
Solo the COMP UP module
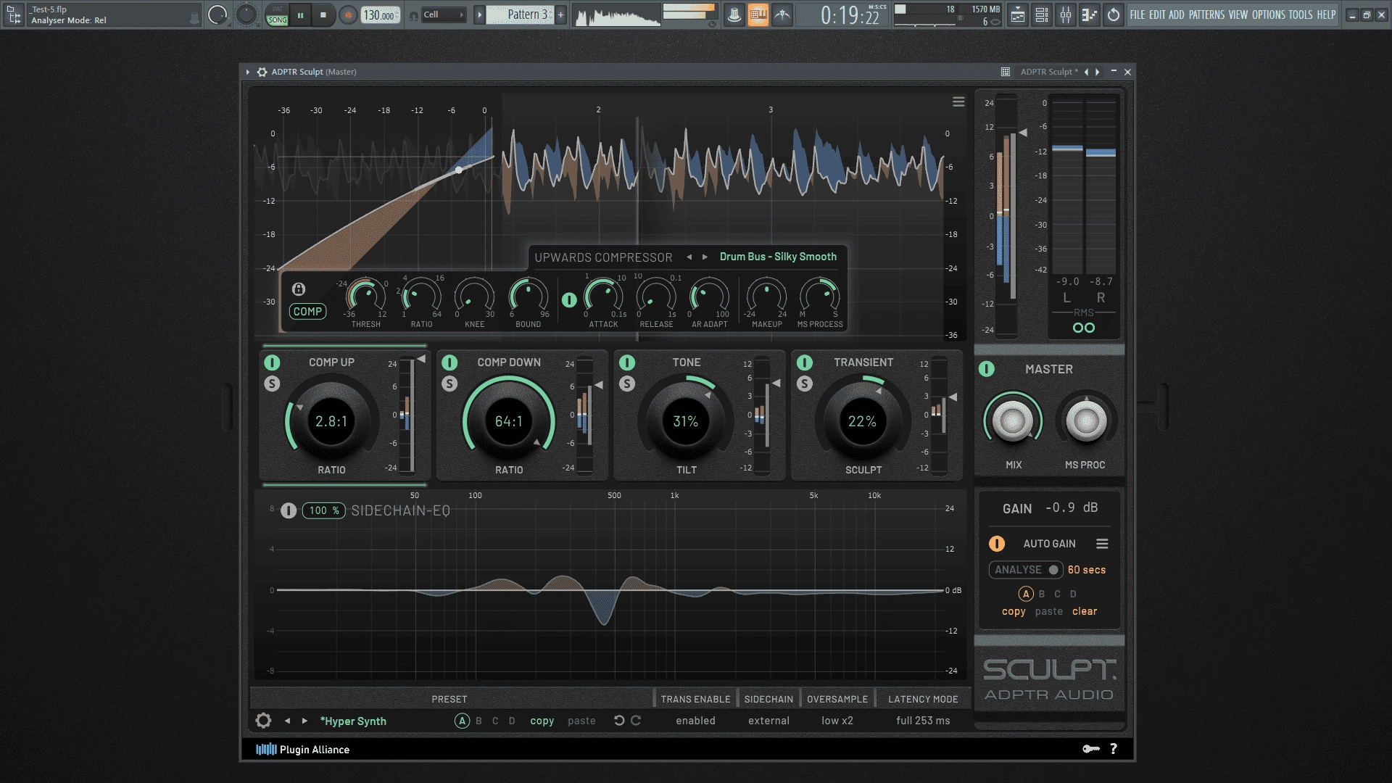[x=272, y=384]
